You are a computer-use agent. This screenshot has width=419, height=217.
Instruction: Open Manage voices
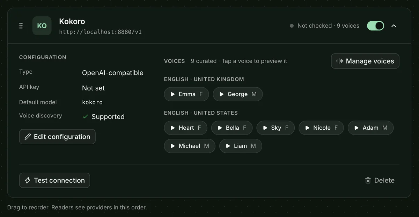coord(365,61)
